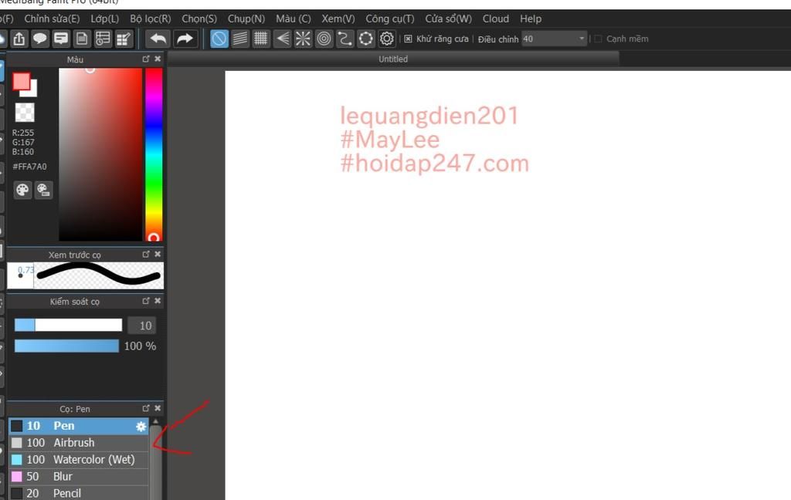Screen dimensions: 791x500
Task: Click the redo arrow
Action: coord(185,39)
